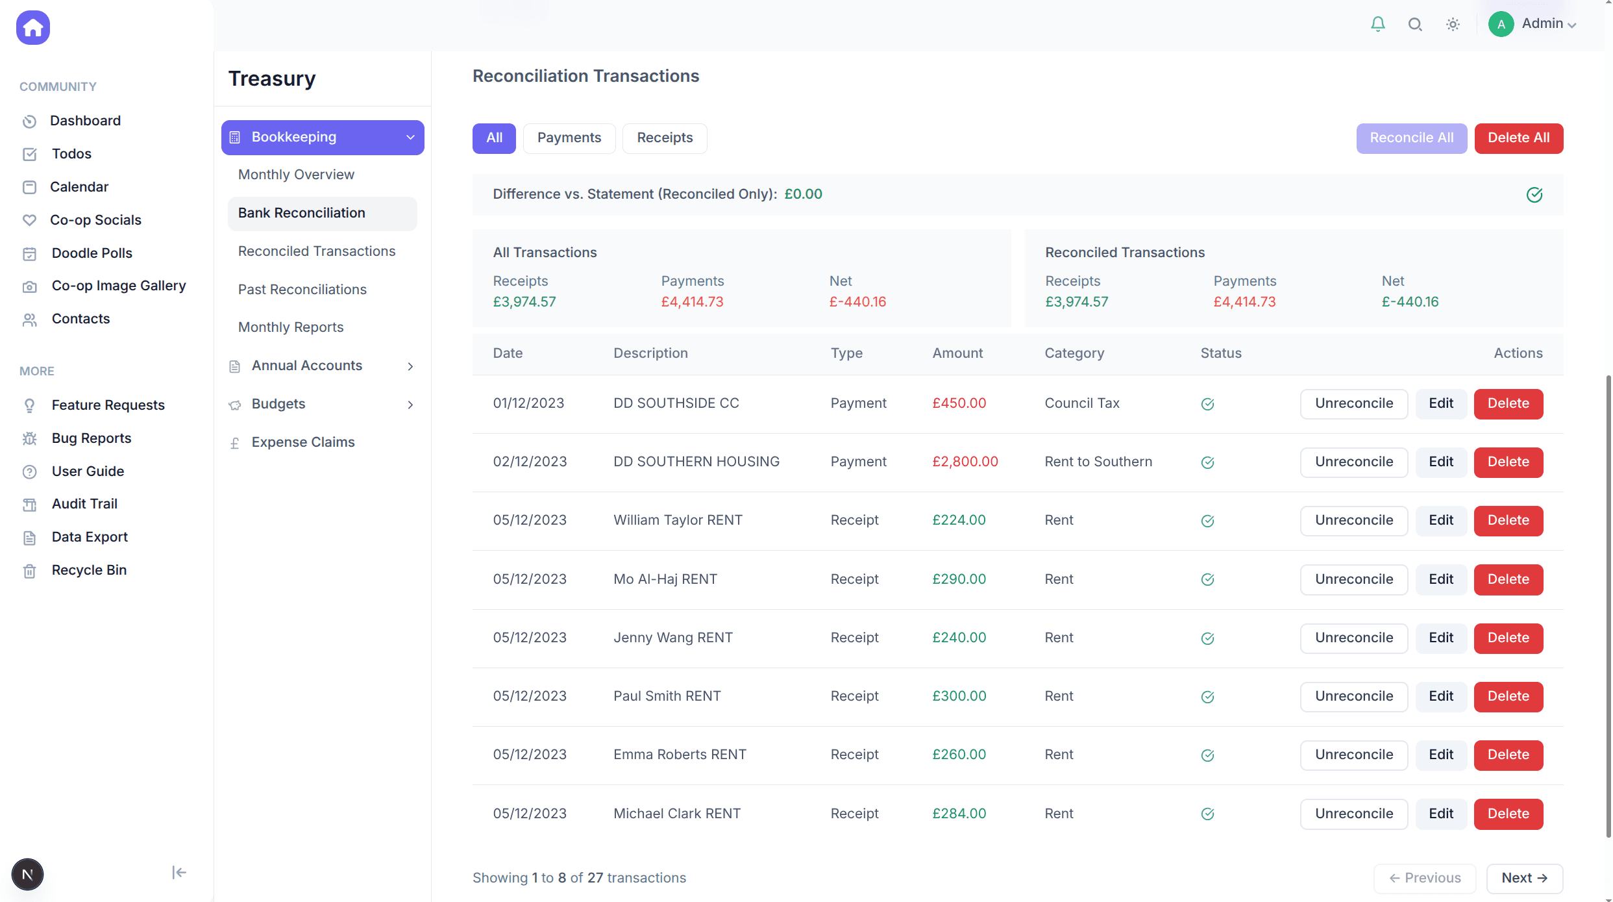Open the Recycle Bin from the sidebar
The image size is (1613, 902).
coord(89,570)
